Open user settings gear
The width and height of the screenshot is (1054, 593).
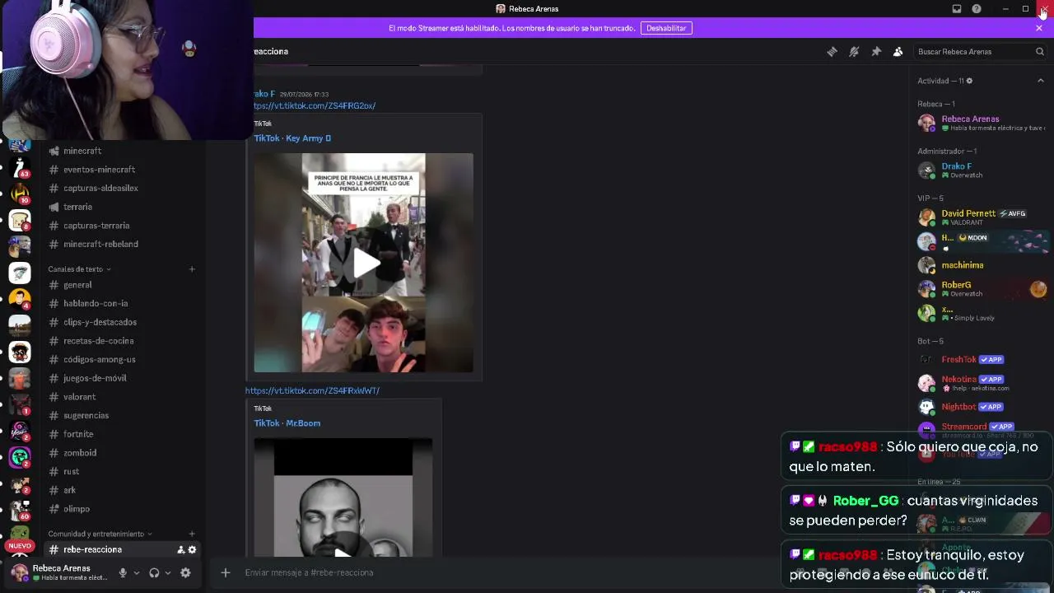click(x=185, y=572)
